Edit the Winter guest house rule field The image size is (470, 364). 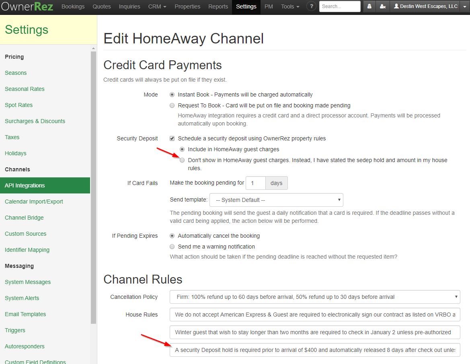(315, 332)
